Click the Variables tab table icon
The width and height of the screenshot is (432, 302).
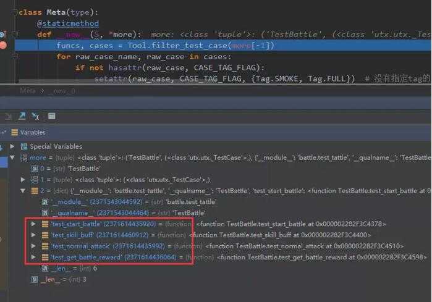tap(14, 132)
